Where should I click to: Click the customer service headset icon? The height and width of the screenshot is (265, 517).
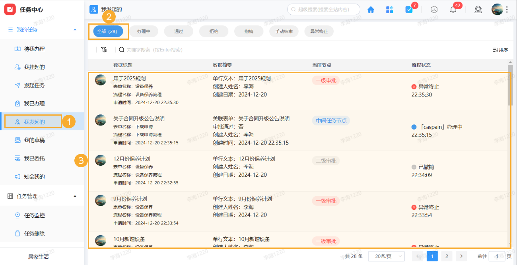[478, 10]
